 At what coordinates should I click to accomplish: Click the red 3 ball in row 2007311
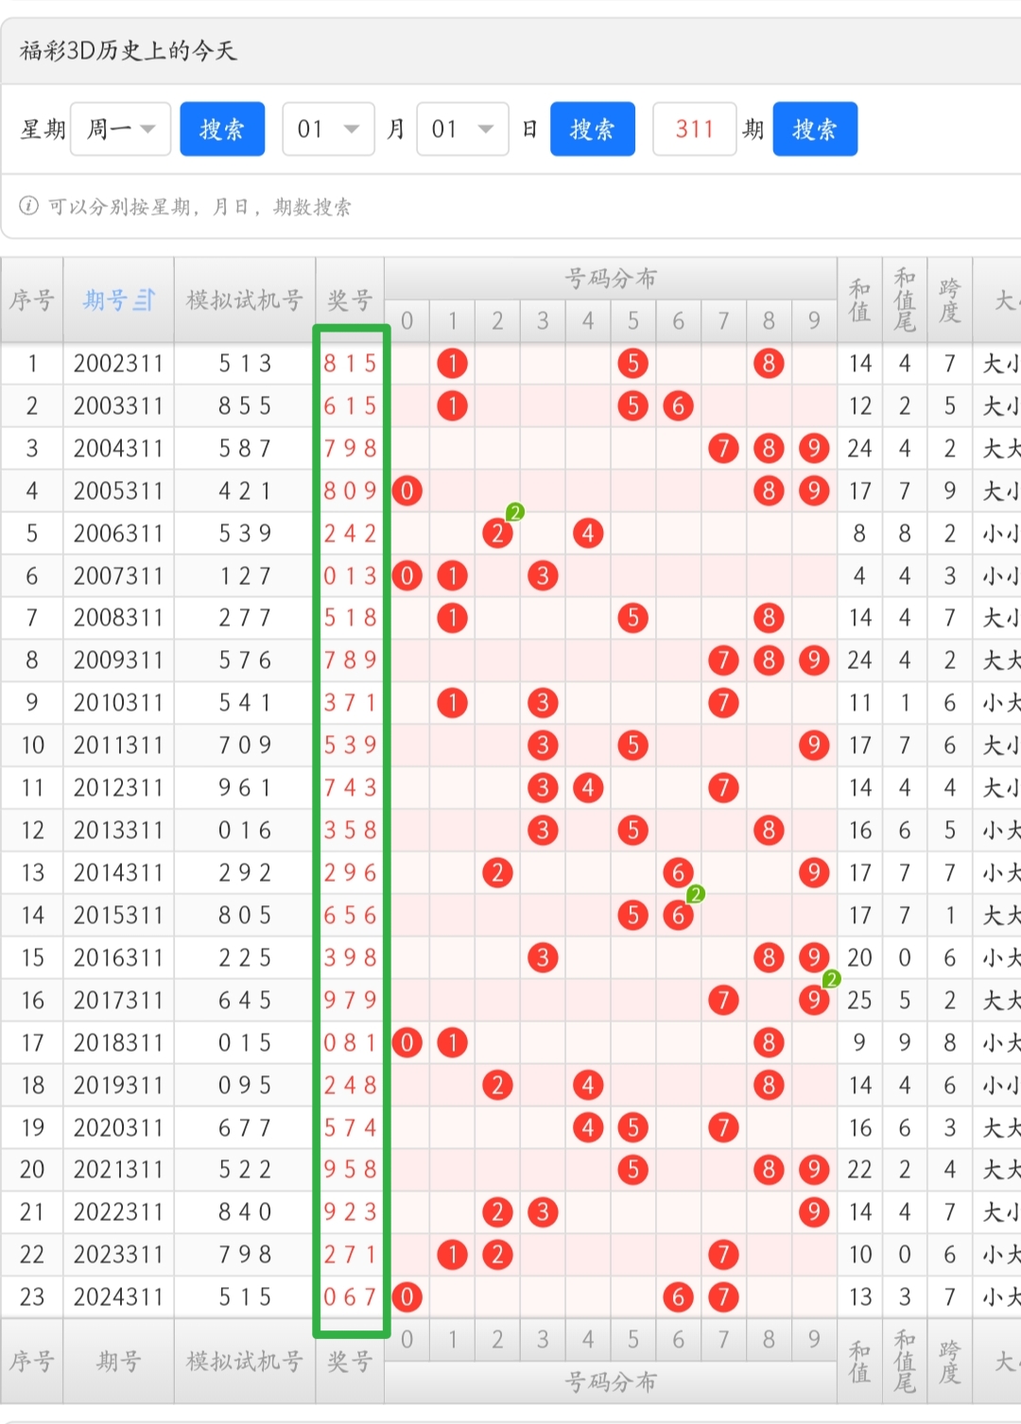543,576
